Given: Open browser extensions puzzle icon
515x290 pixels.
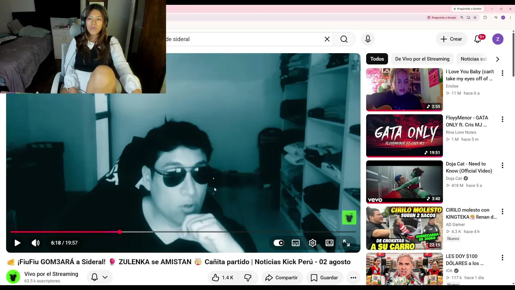Looking at the screenshot, I should click(x=485, y=18).
